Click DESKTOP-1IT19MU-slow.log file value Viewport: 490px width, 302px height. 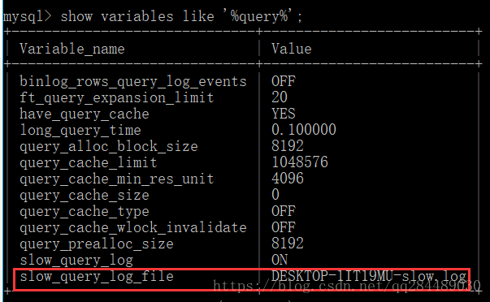pos(369,276)
